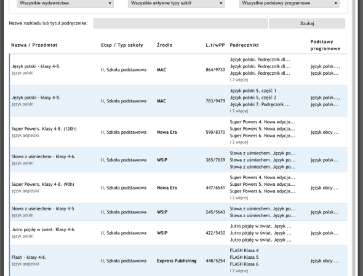Open Flash klasy 4-8 row
The width and height of the screenshot is (363, 276).
[178, 261]
